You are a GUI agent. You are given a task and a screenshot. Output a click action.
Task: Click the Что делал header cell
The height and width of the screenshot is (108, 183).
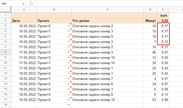[108, 21]
